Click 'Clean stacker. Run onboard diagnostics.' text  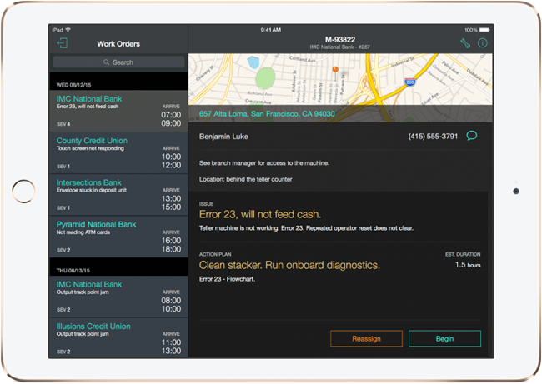pos(289,265)
